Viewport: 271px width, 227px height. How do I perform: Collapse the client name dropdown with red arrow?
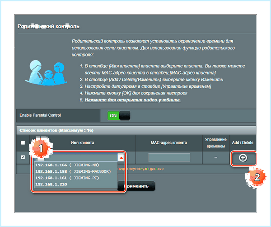point(121,158)
